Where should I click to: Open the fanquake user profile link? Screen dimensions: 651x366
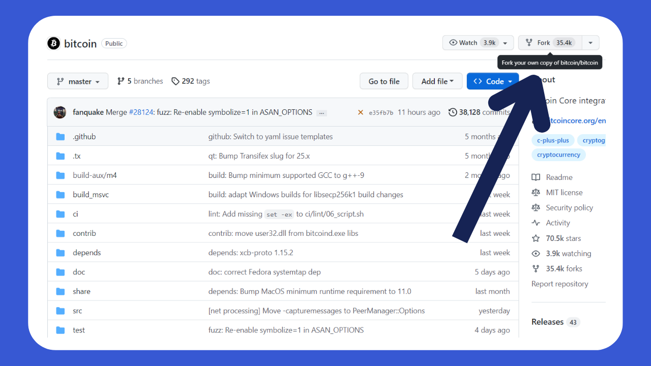point(88,112)
